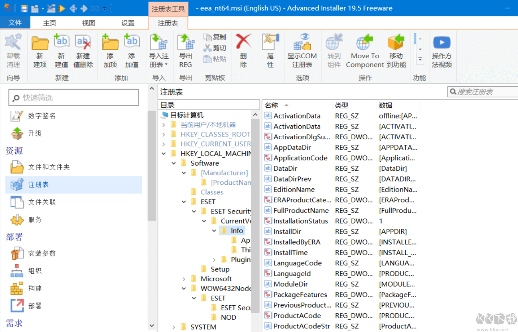Expand the SYSTEM registry key
518x332 pixels.
[174, 327]
